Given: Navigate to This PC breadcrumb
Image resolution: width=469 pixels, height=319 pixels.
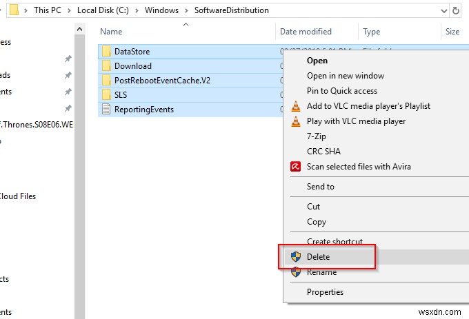Looking at the screenshot, I should pos(51,11).
